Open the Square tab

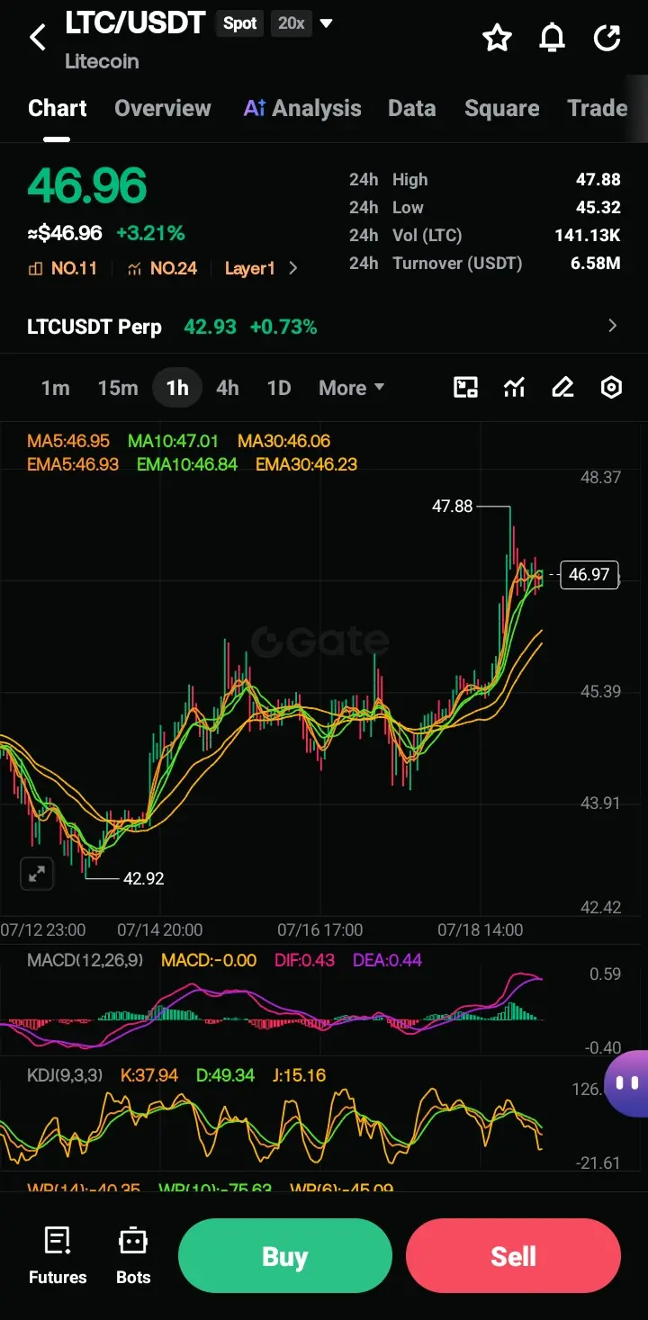click(x=502, y=109)
